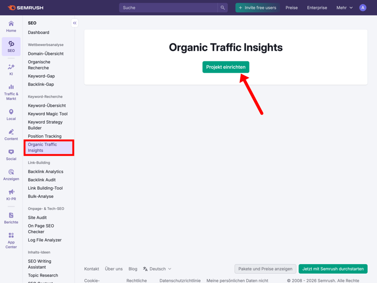The image size is (377, 283).
Task: Open Keyword-Übersicht
Action: pos(47,106)
